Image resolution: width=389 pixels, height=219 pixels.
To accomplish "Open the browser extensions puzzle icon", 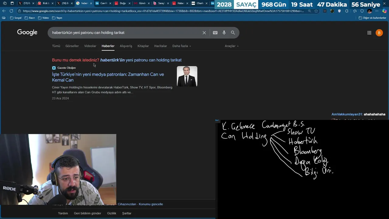I will pyautogui.click(x=347, y=11).
